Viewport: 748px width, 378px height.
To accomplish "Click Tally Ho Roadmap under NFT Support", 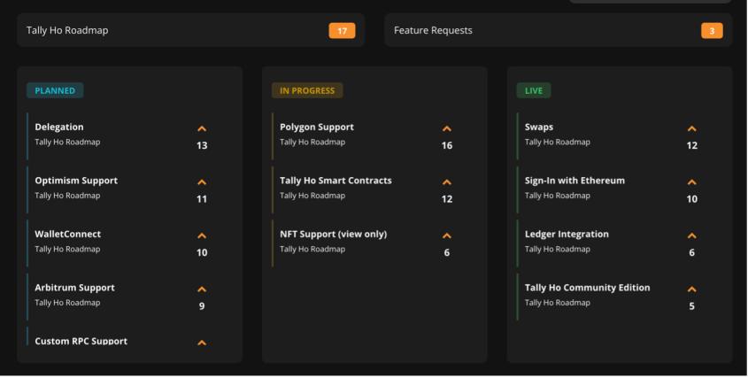I will click(312, 249).
